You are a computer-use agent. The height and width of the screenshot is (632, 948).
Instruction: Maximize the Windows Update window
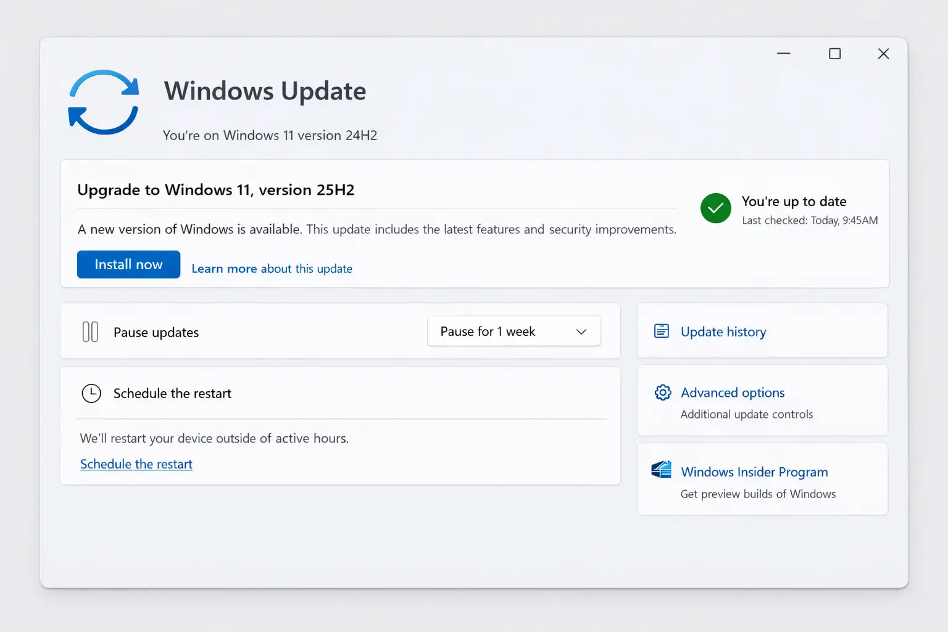click(834, 54)
